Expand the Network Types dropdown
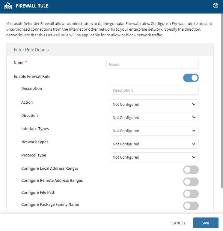Screen dimensions: 223x231 154,144
